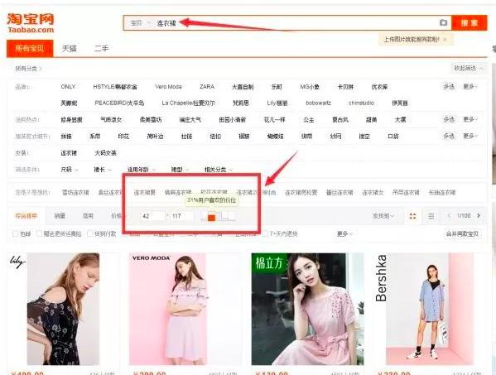
Task: Filter by Vero Moda brand
Action: (168, 87)
